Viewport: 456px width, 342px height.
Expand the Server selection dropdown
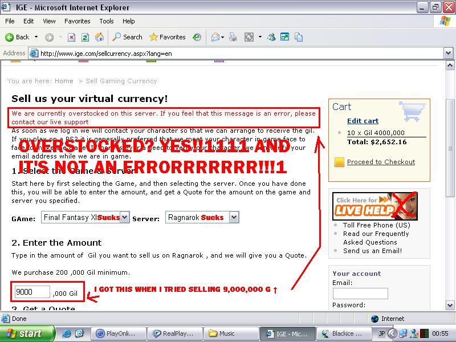pos(234,217)
